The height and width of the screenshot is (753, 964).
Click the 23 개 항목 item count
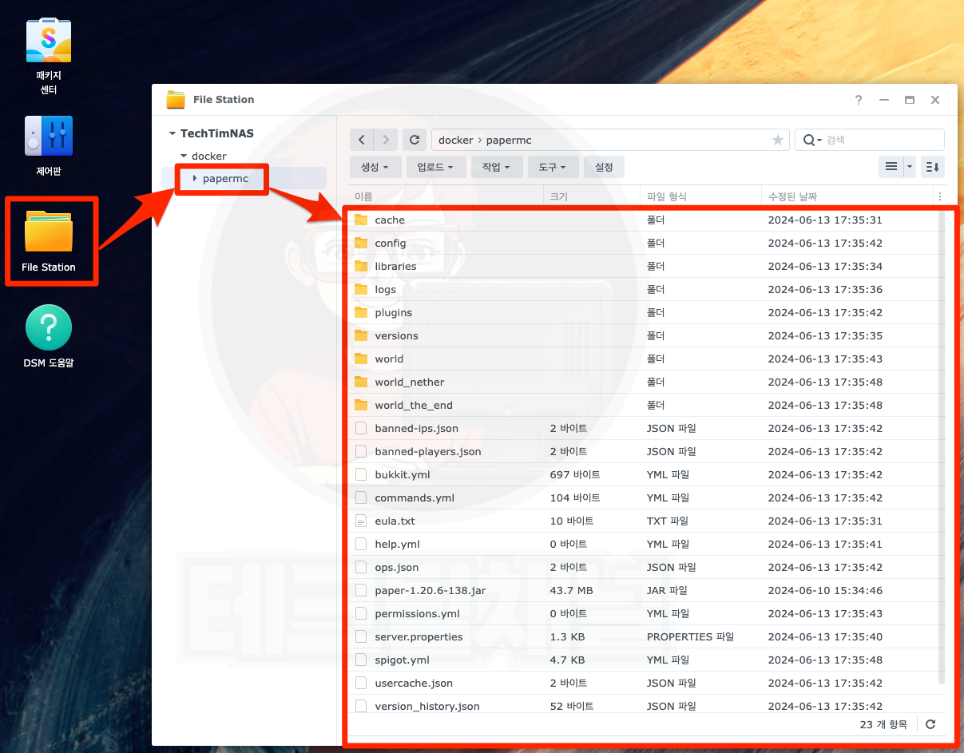[x=883, y=724]
